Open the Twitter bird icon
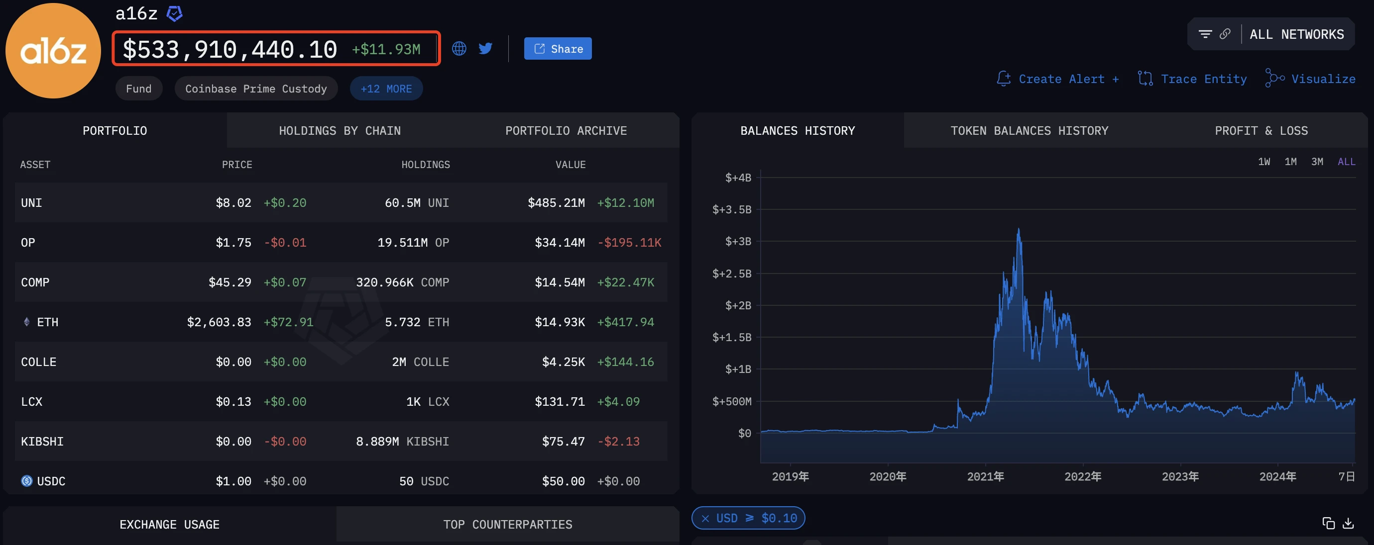This screenshot has height=545, width=1374. (485, 48)
